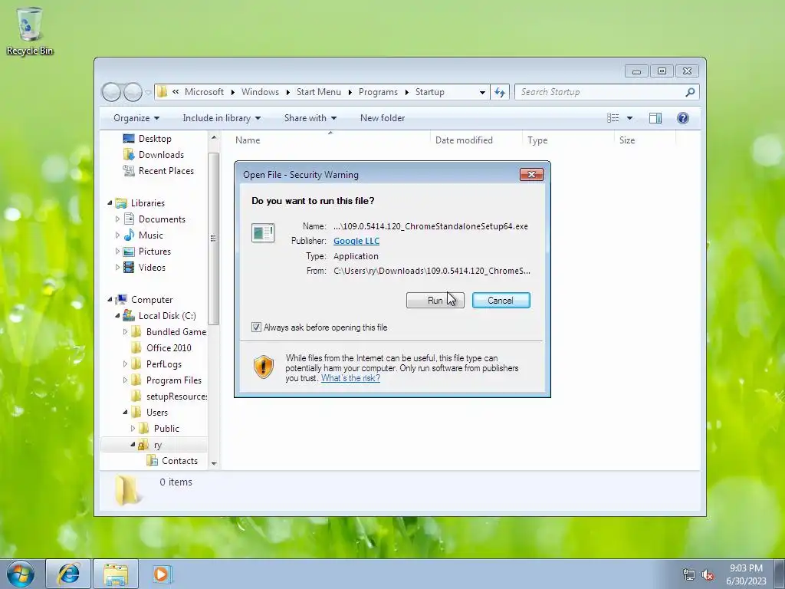Click the search magnifier icon
Screen dimensions: 785x589
690,92
